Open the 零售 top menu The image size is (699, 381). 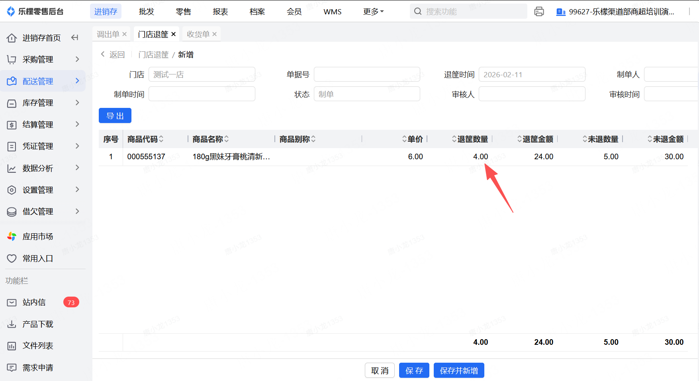coord(184,12)
